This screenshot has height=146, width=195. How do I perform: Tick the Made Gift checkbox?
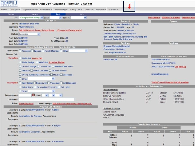click(20, 58)
